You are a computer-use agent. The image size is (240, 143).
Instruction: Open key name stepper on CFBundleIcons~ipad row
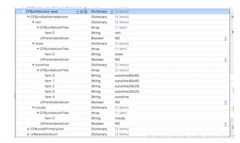coord(78,12)
